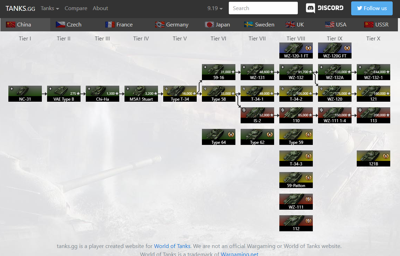Open the About page
Viewport: 400px width, 256px height.
[x=100, y=8]
